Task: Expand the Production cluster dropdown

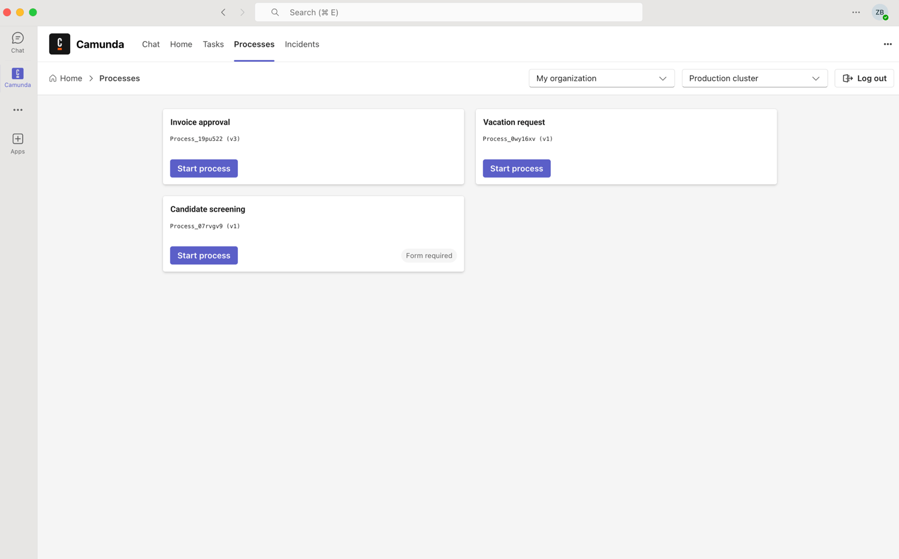Action: pyautogui.click(x=754, y=79)
